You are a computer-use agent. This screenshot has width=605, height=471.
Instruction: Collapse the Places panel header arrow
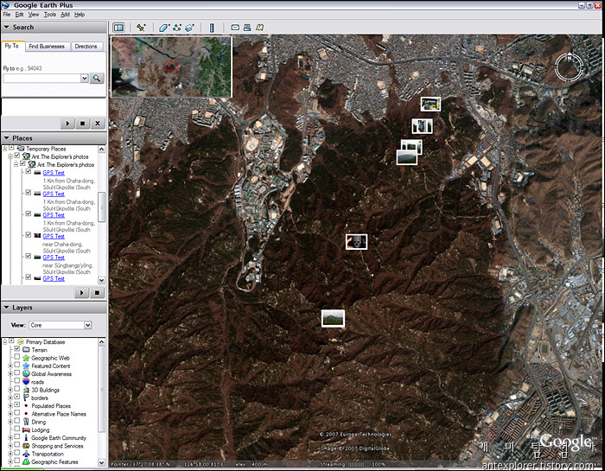click(7, 138)
